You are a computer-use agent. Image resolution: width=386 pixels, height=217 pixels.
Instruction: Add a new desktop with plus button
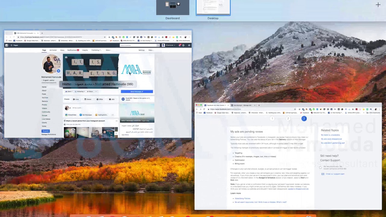[x=378, y=5]
